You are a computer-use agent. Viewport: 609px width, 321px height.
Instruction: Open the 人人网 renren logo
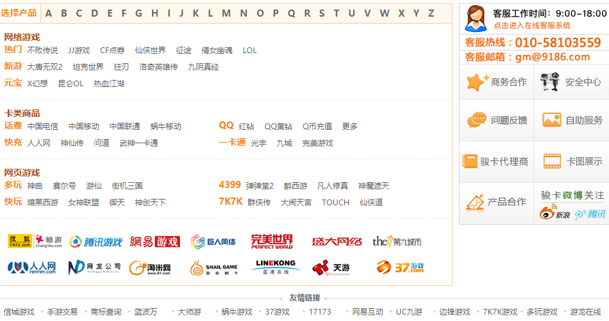(32, 267)
